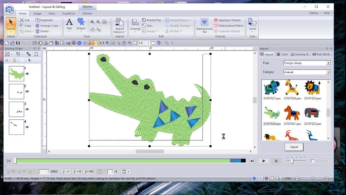Toggle realistic view in status bar
This screenshot has width=346, height=195.
(x=266, y=178)
